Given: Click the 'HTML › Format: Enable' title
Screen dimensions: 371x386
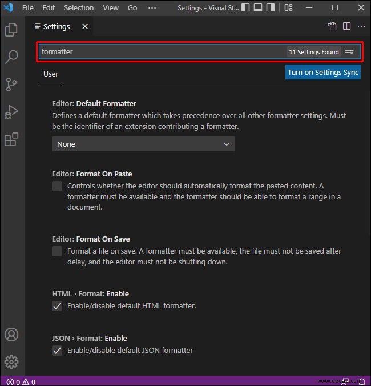Looking at the screenshot, I should pyautogui.click(x=90, y=294).
